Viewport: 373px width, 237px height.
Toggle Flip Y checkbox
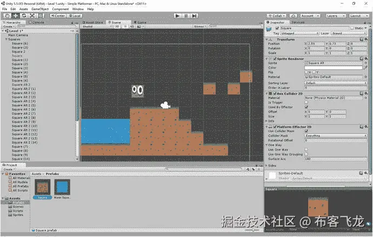click(314, 72)
